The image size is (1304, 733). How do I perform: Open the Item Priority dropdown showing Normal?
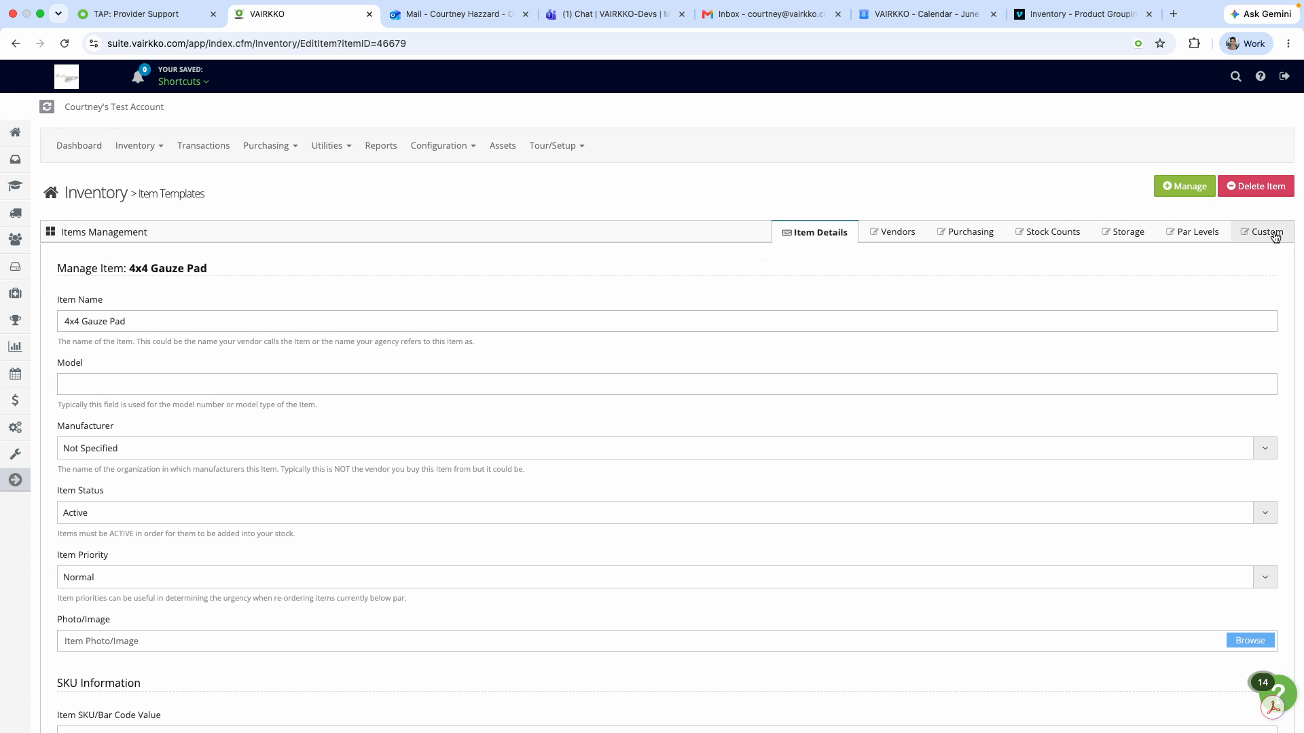click(x=667, y=577)
